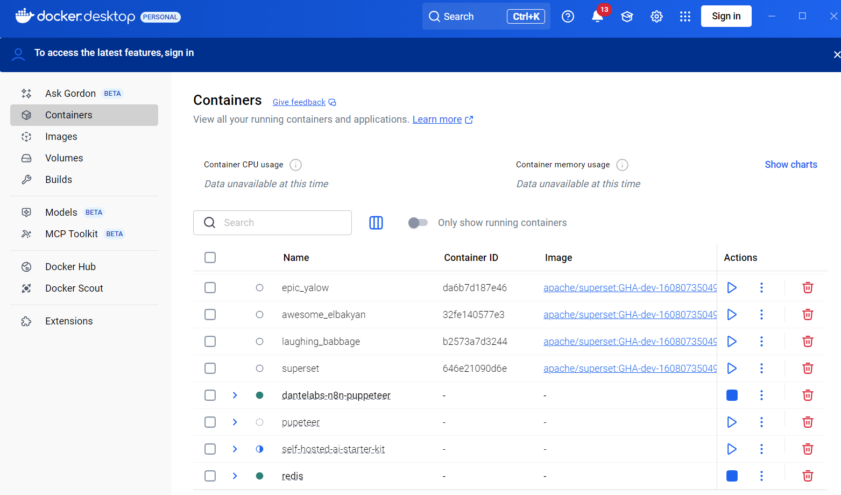This screenshot has width=841, height=495.
Task: Click the containers Search input field
Action: pyautogui.click(x=272, y=223)
